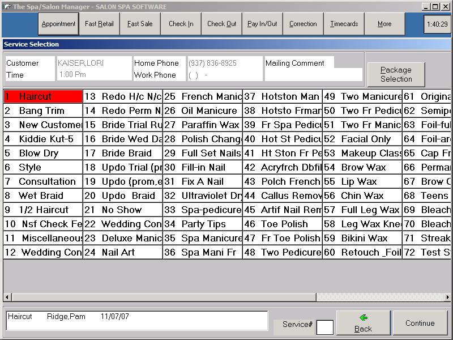Click the Appointment toolbar button
The image size is (453, 340).
pos(58,24)
